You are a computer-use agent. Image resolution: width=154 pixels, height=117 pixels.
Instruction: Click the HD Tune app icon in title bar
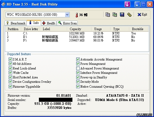(x=3, y=4)
